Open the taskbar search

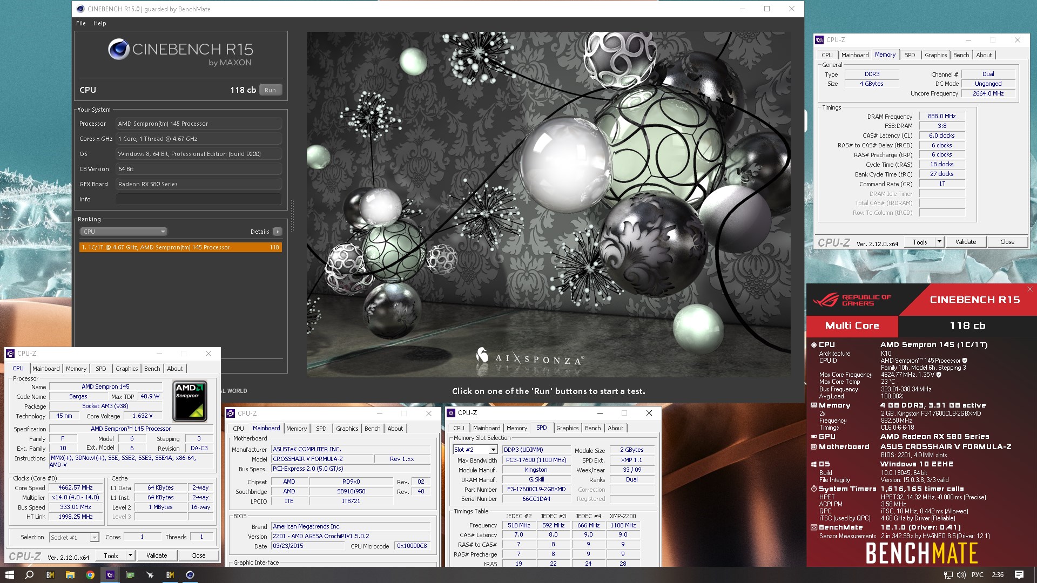pos(29,575)
